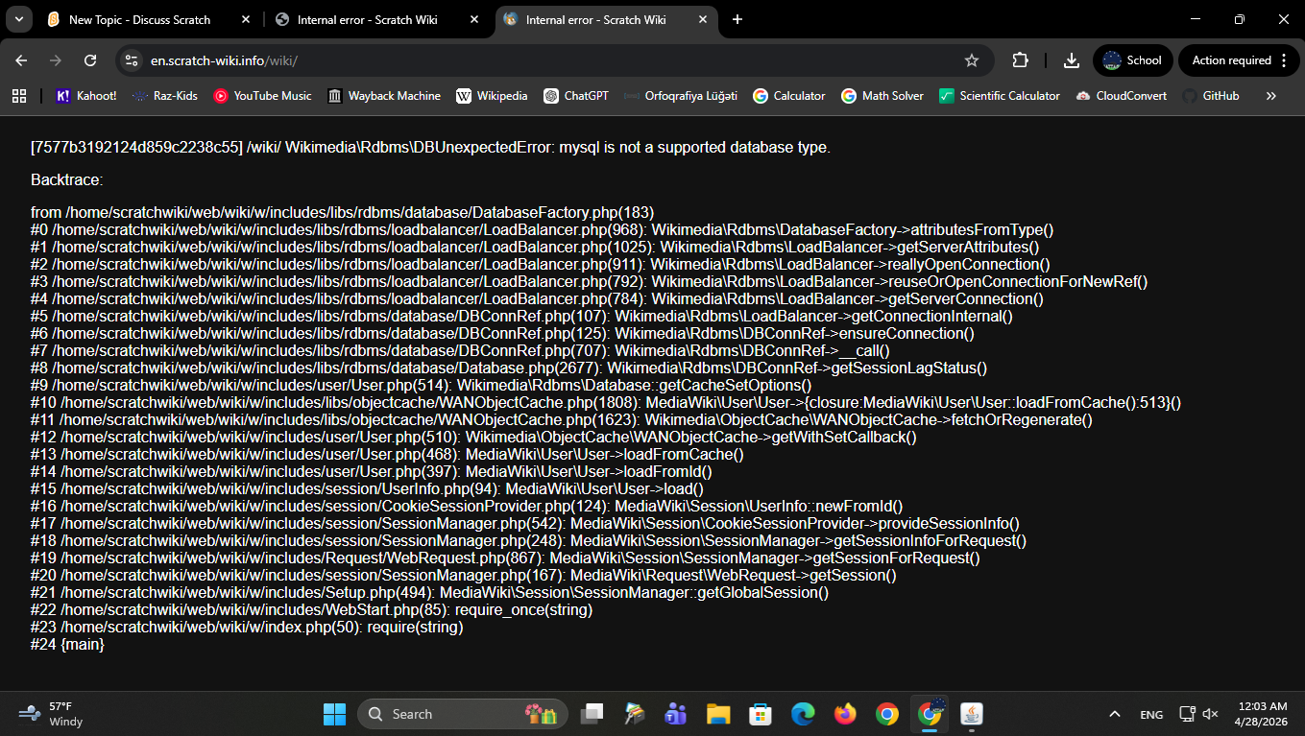1305x736 pixels.
Task: Open the Scientific Calculator bookmark
Action: pos(999,96)
